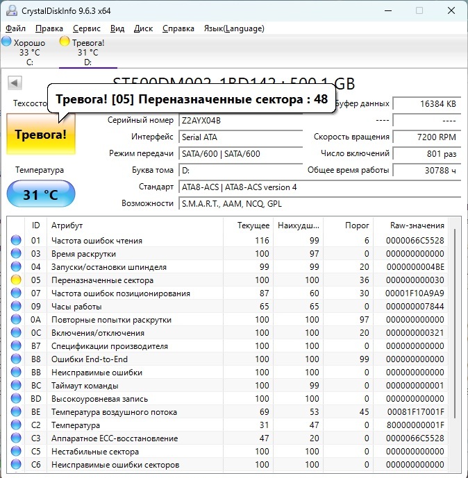Click the blue status icon of attribute B8
468x478 pixels.
pos(16,359)
